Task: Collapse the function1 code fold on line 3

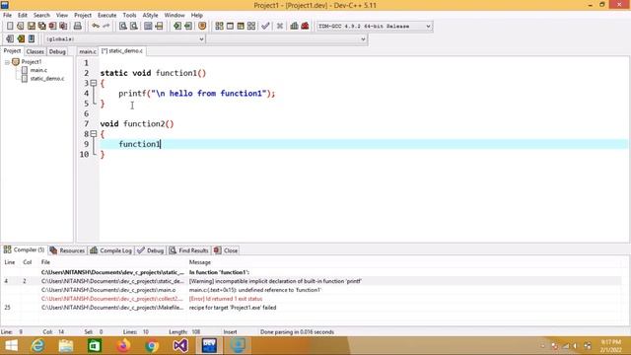Action: pyautogui.click(x=94, y=83)
